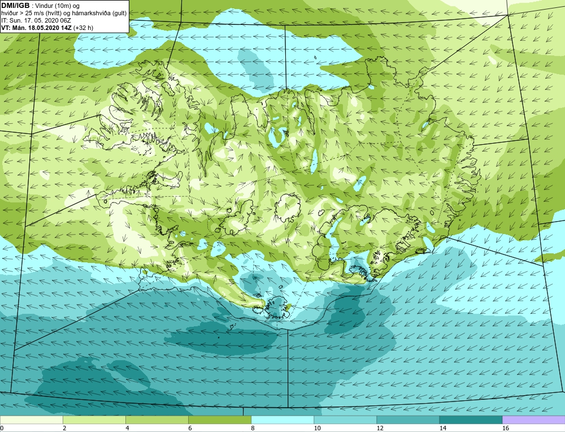Click the legend scale label '2'
This screenshot has width=565, height=432.
pyautogui.click(x=64, y=428)
